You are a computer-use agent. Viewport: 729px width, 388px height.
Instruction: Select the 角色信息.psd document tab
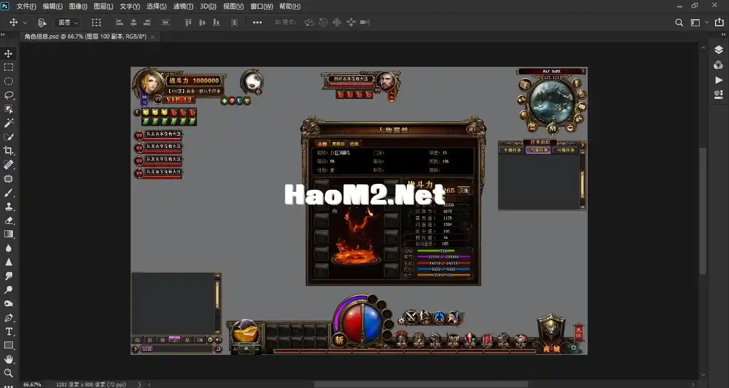point(85,37)
